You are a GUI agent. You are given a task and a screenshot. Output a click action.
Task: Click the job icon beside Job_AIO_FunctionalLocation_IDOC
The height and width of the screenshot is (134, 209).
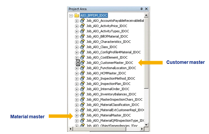[82, 68]
